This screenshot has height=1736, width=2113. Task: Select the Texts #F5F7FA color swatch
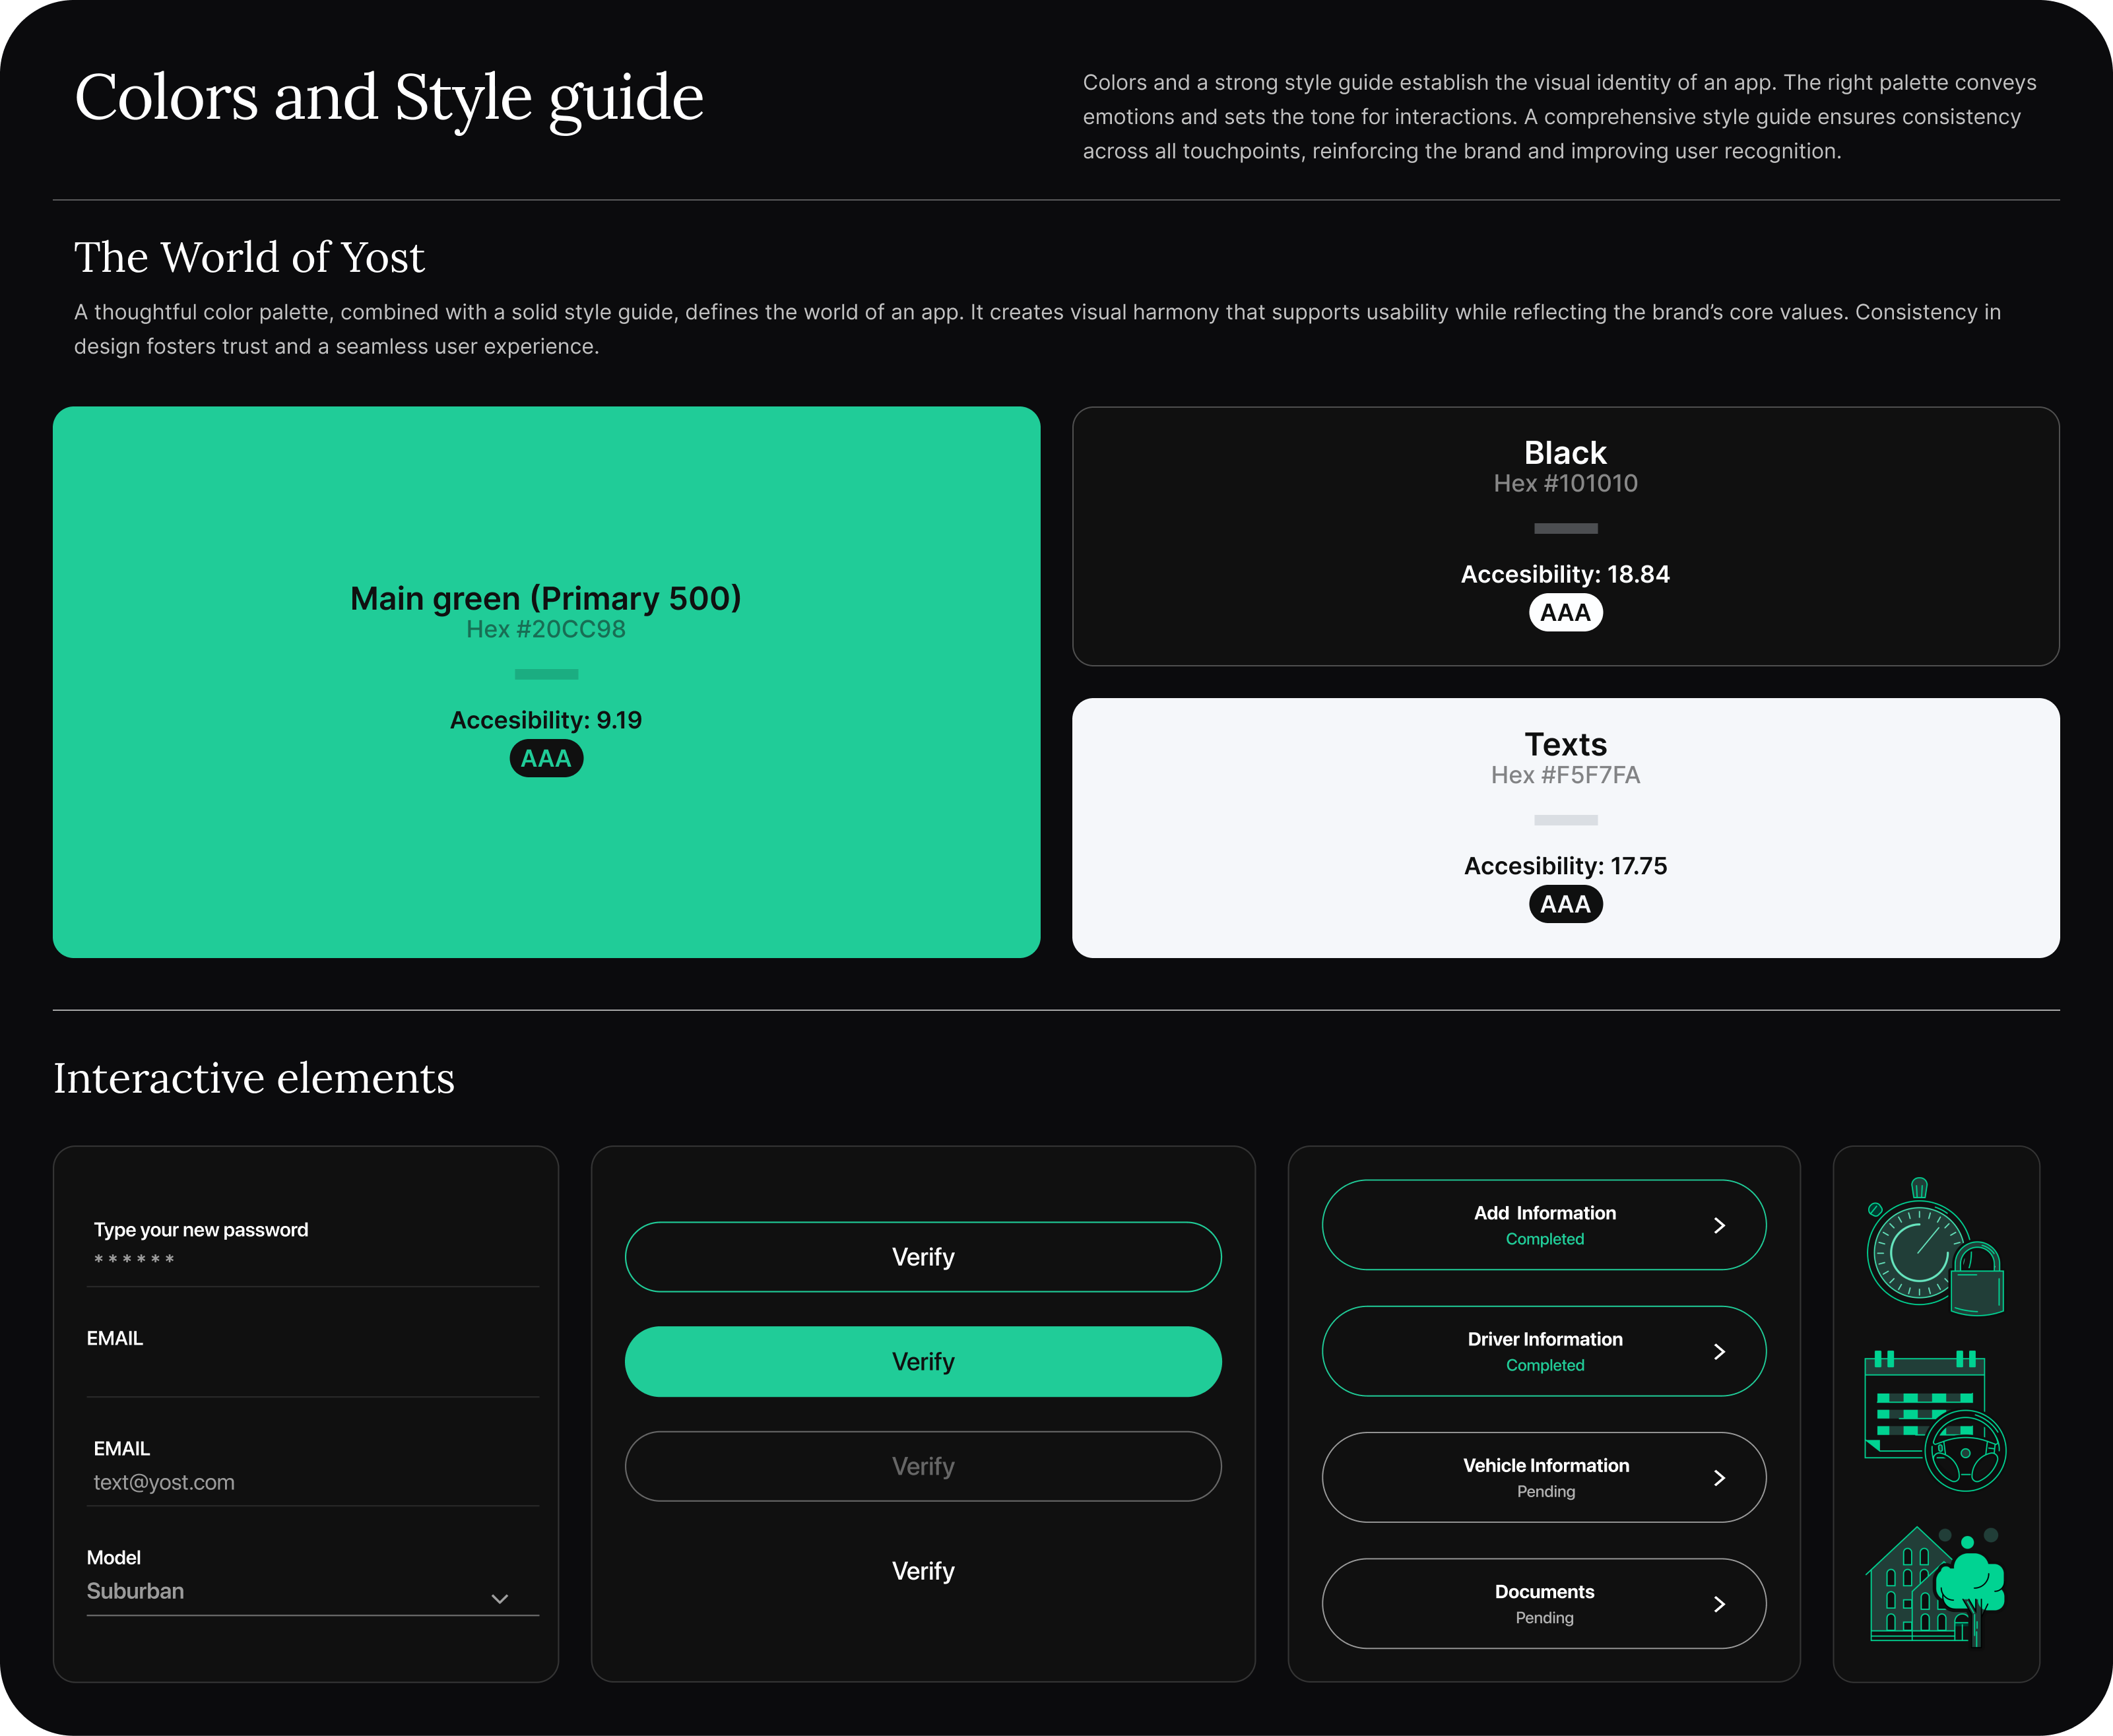point(1565,828)
